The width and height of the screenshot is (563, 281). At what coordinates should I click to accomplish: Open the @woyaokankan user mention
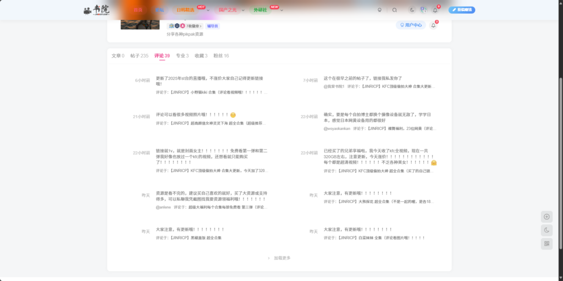point(337,129)
